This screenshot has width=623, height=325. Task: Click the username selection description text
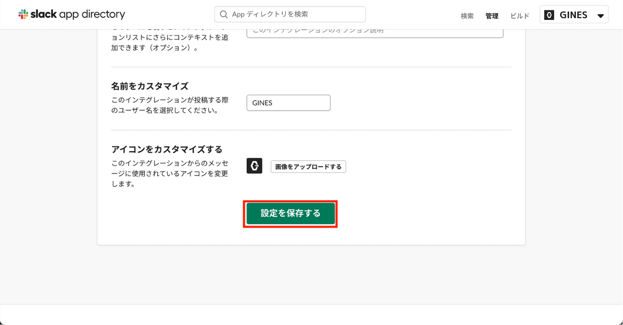tap(170, 105)
